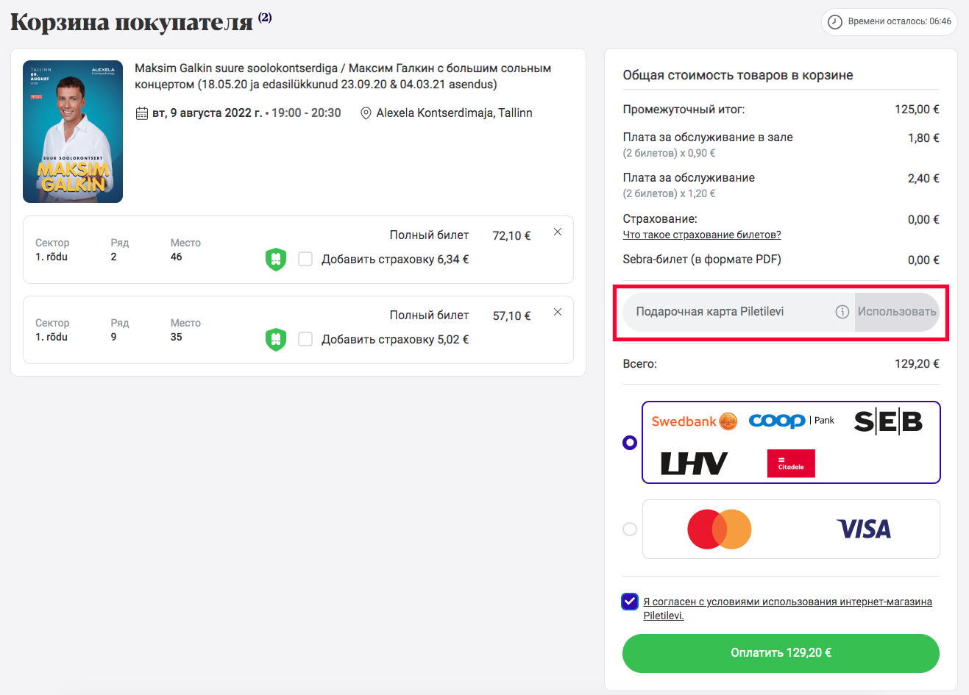The width and height of the screenshot is (969, 695).
Task: Click the Mastercard logo
Action: point(720,529)
